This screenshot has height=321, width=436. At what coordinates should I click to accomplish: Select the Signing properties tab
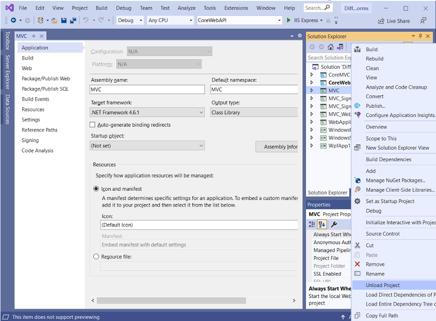(30, 140)
